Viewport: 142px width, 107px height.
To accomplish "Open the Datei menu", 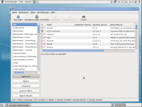I will click(14, 12).
